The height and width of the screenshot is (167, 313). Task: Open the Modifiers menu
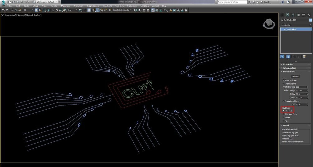point(65,6)
